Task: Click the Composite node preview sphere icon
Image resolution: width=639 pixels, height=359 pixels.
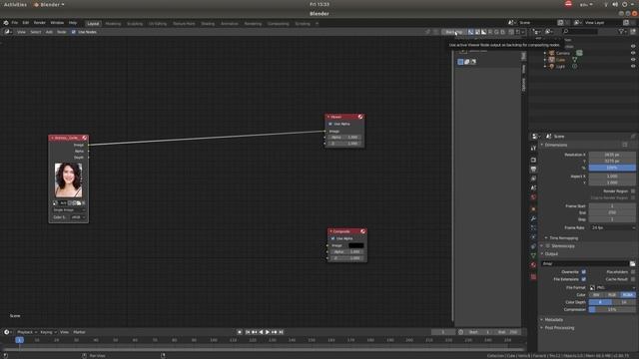Action: tap(362, 231)
